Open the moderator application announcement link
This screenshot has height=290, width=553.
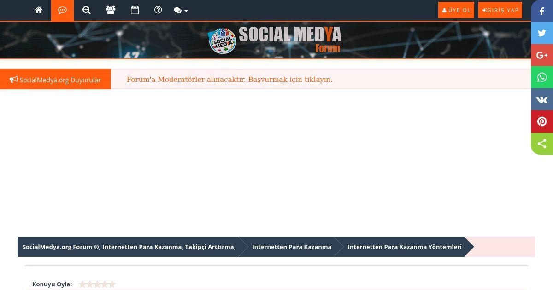[229, 80]
